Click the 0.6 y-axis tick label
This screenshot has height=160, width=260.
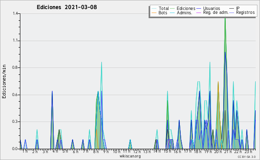point(15,95)
